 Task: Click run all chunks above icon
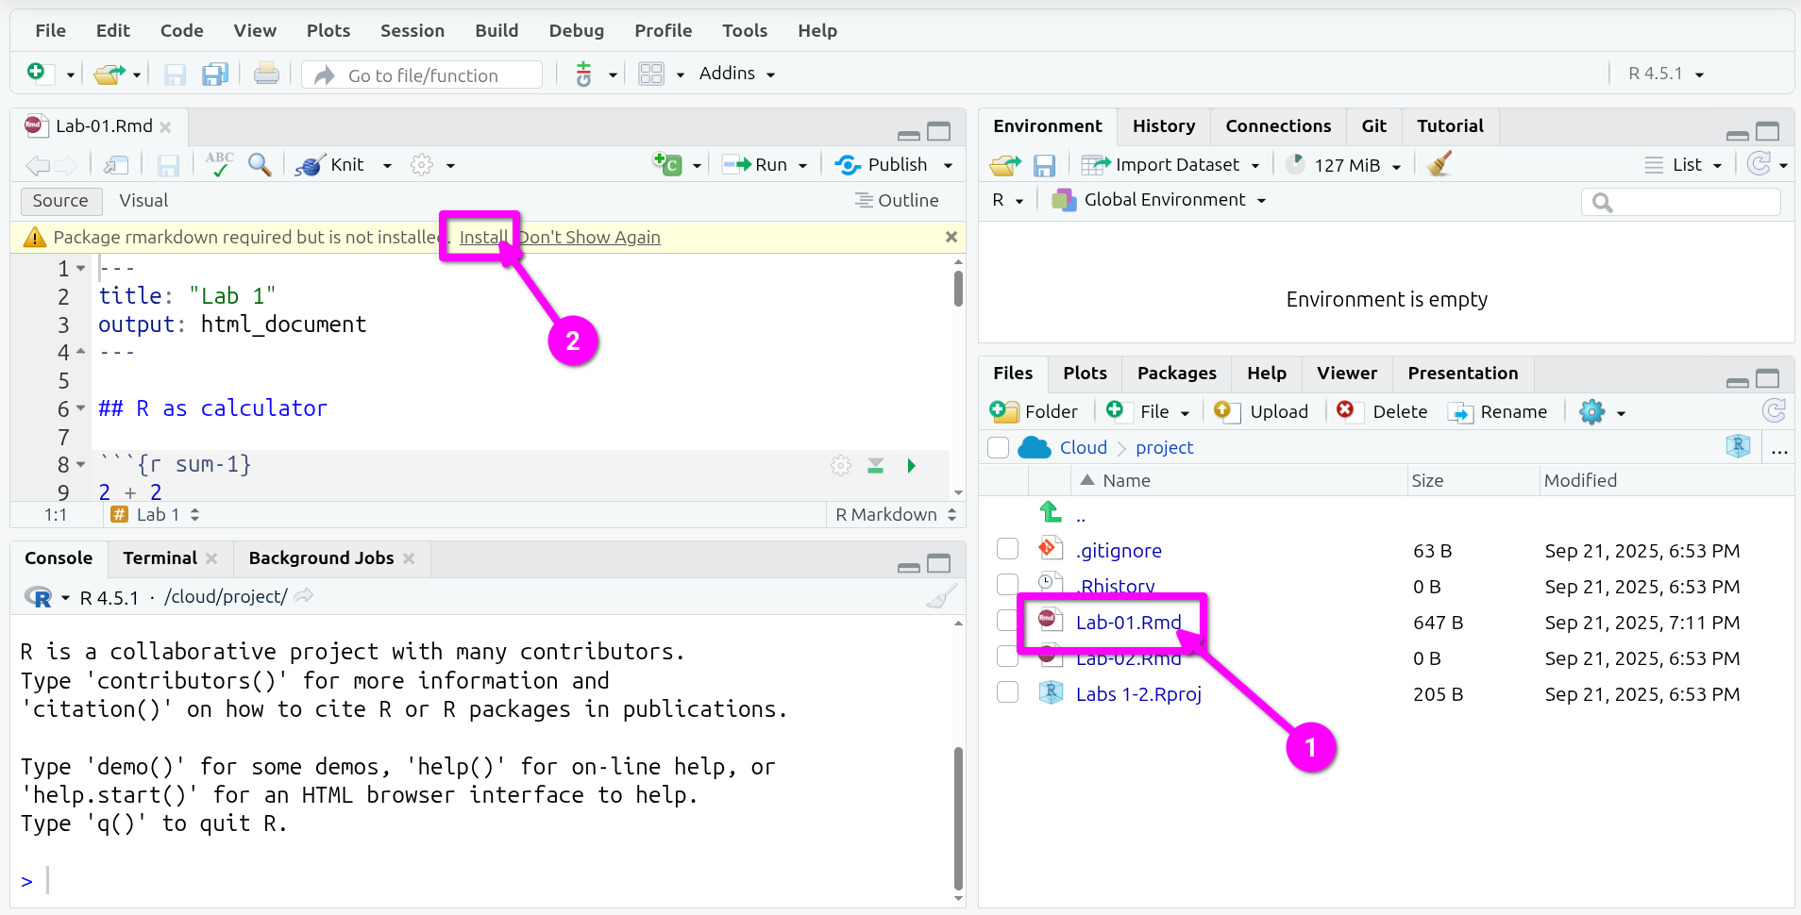tap(875, 466)
